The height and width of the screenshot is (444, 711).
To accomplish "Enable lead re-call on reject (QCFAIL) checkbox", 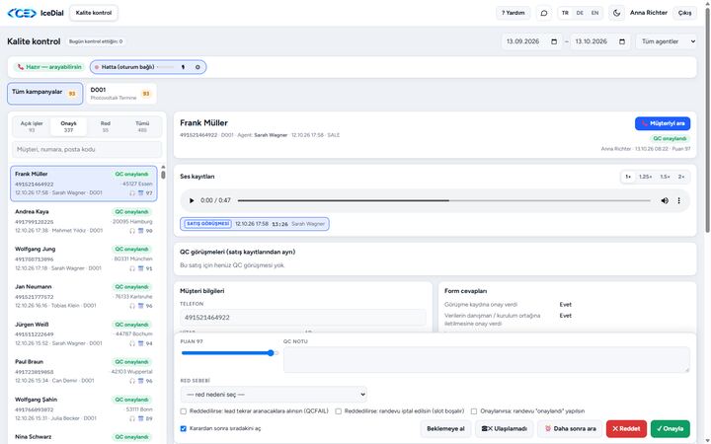I will coord(184,411).
